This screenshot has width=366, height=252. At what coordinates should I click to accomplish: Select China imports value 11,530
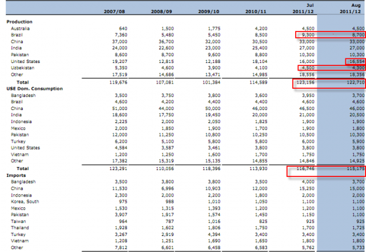click(x=120, y=188)
